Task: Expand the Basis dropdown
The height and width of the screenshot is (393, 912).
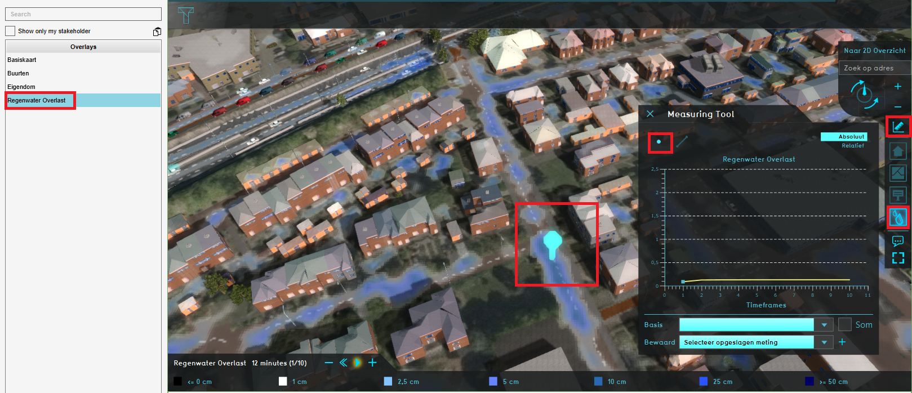Action: (824, 325)
